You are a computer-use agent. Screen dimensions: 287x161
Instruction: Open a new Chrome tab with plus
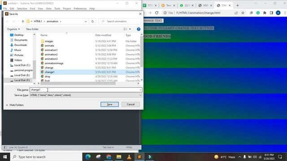coord(238,5)
